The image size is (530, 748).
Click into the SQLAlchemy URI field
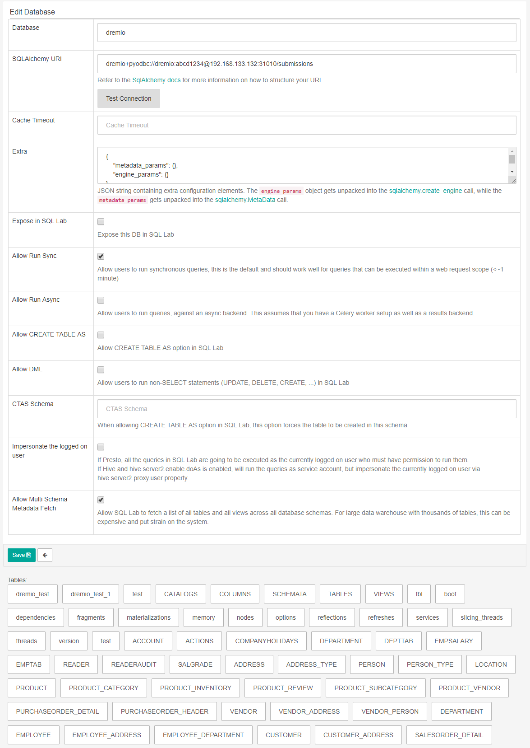pos(307,64)
